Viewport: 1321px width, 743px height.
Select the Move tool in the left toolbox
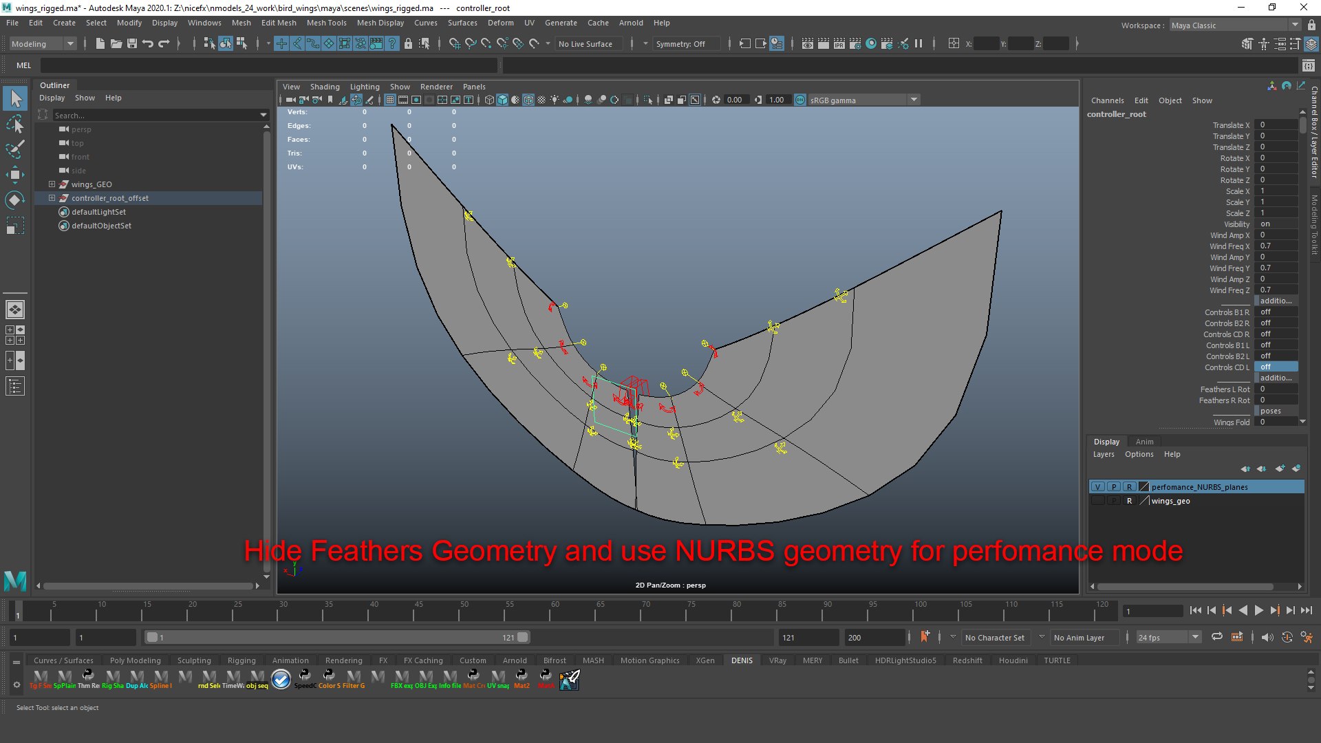tap(14, 174)
